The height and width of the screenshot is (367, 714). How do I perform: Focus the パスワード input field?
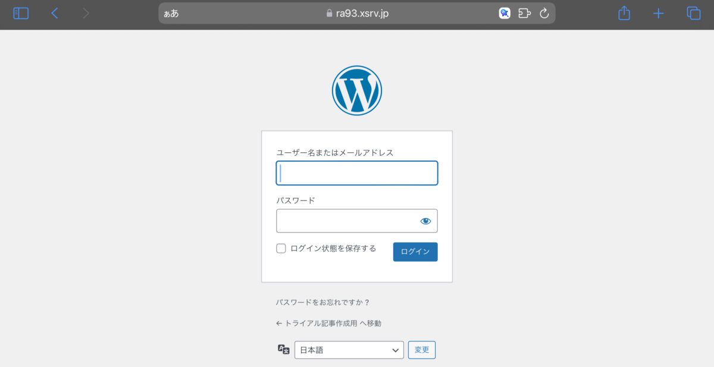(x=357, y=221)
